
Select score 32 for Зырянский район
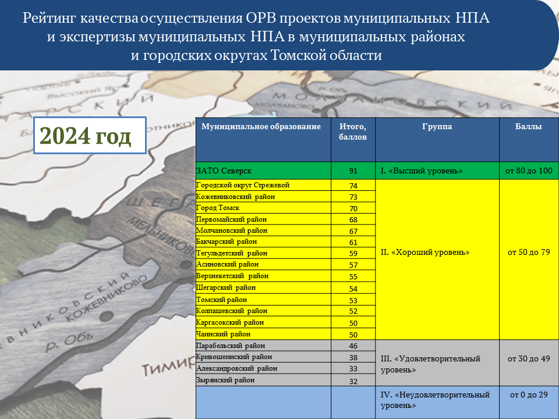point(353,380)
